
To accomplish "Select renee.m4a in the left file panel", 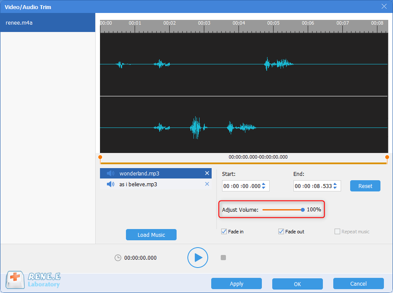I will [x=48, y=22].
